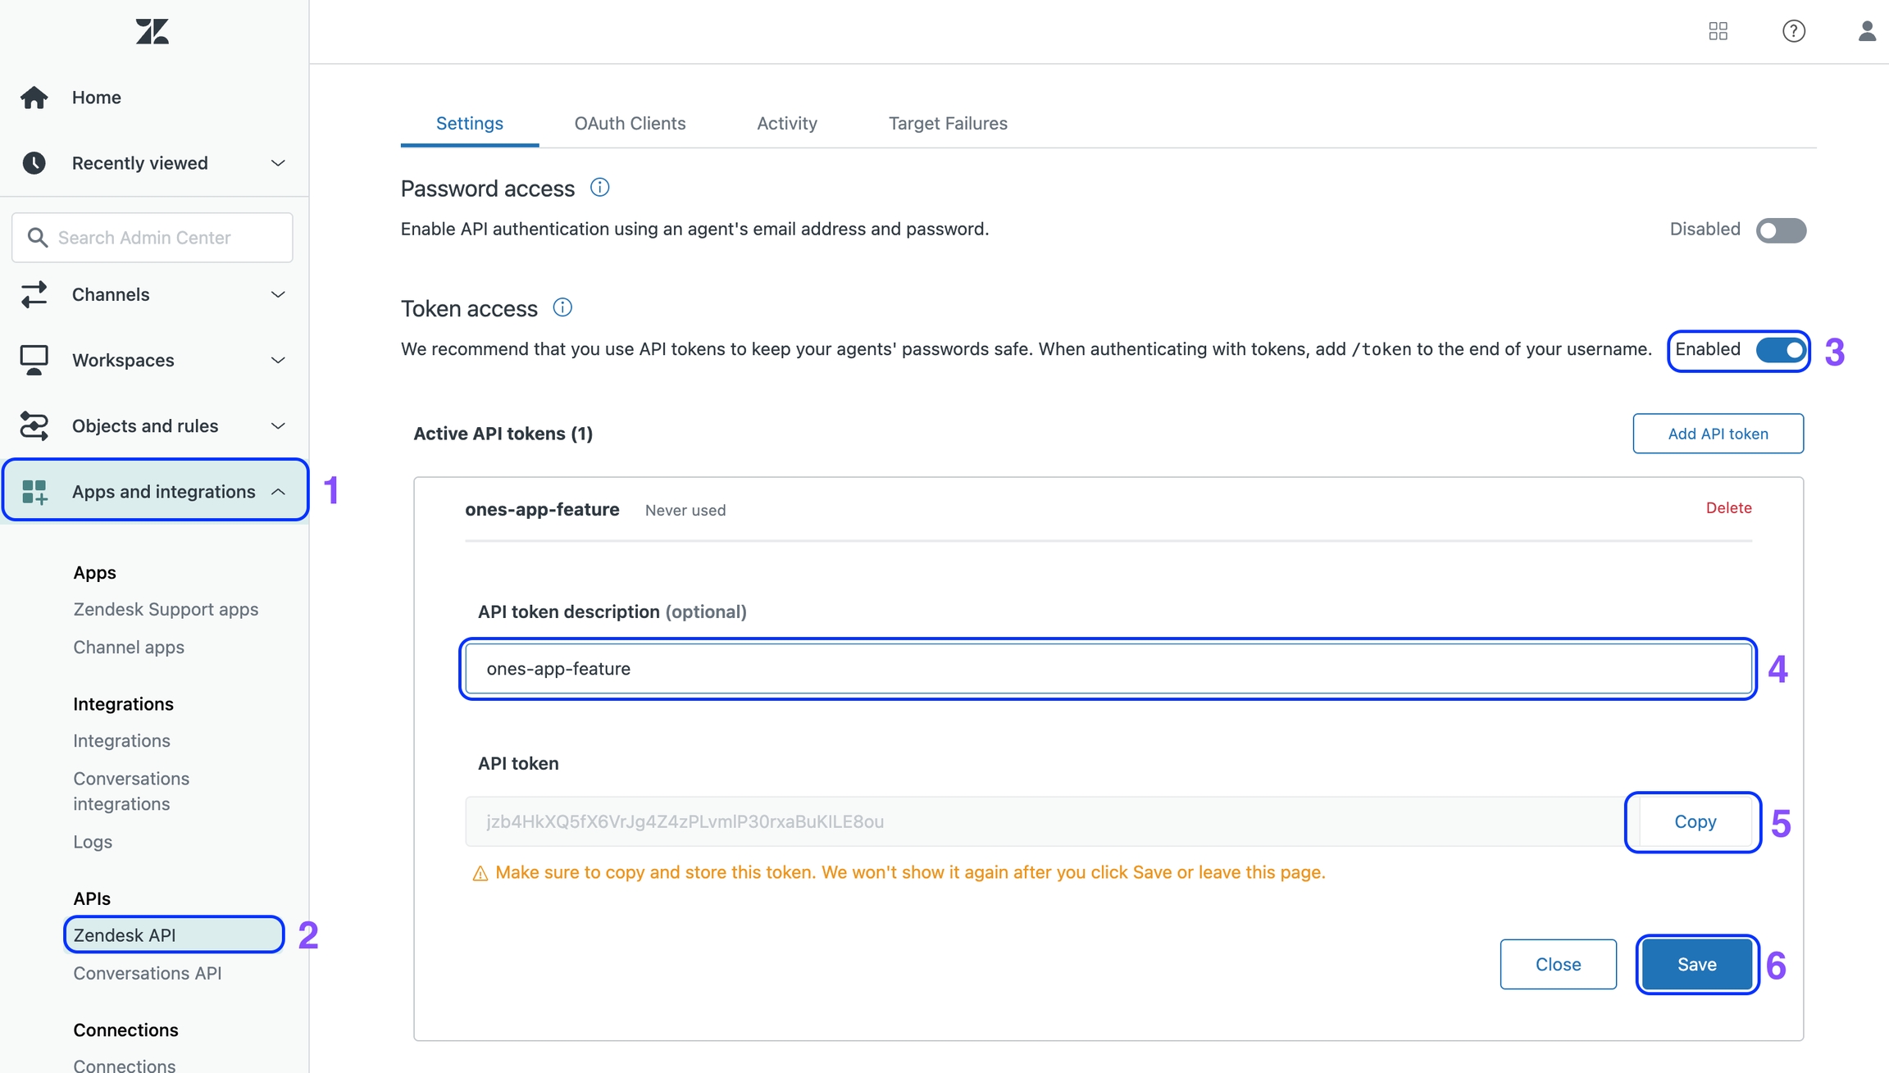1889x1073 pixels.
Task: Enable the Password access toggle
Action: coord(1781,230)
